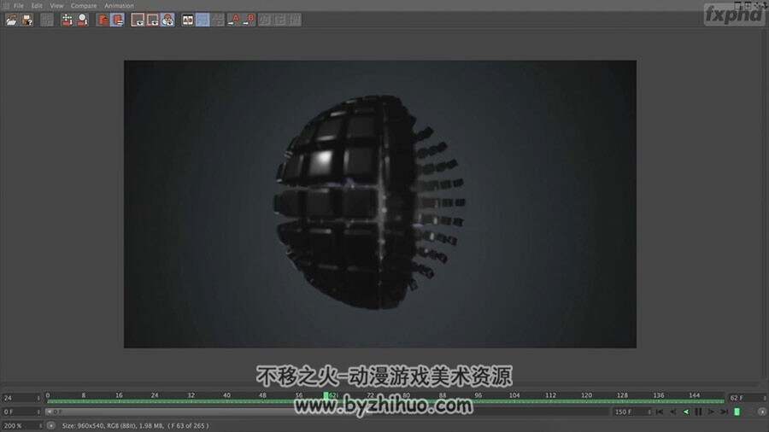
Task: Click the round fit-to-screen button beside zoom
Action: pyautogui.click(x=51, y=426)
